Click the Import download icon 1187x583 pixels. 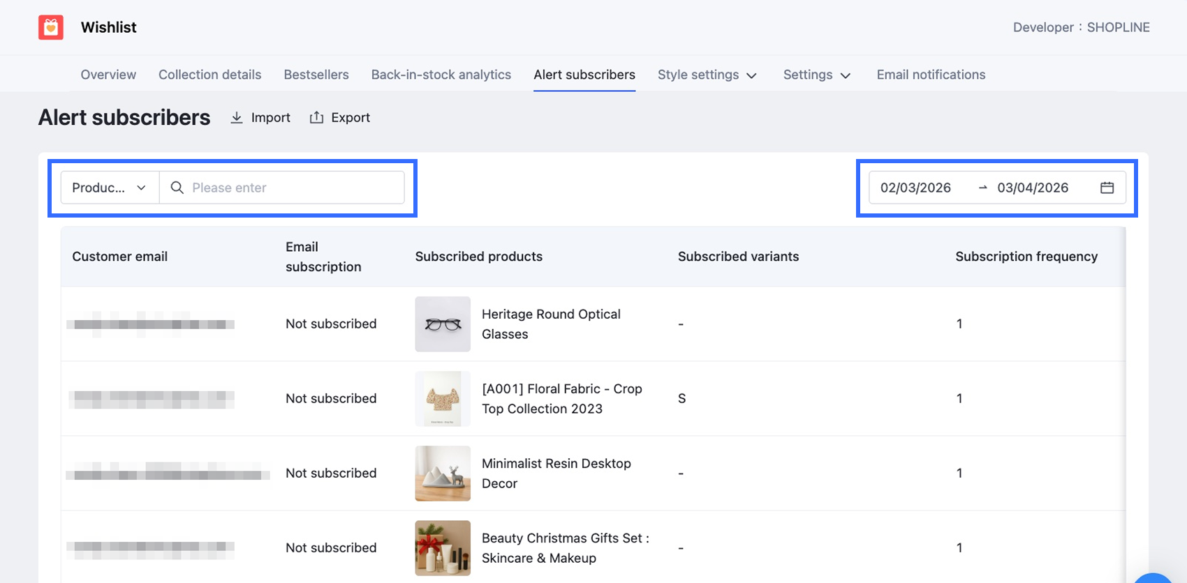(237, 118)
